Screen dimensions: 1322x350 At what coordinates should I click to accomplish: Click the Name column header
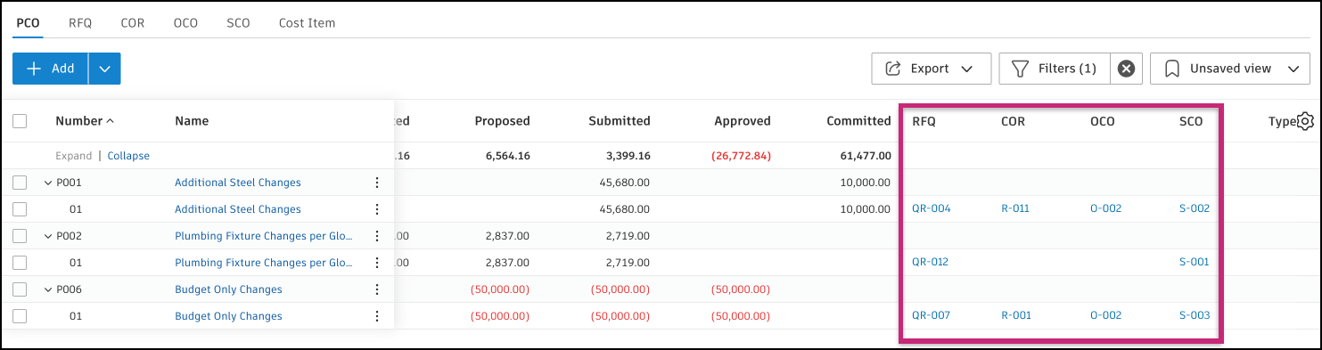192,121
